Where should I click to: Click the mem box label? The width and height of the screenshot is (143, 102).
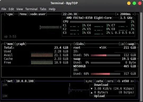click(x=9, y=44)
